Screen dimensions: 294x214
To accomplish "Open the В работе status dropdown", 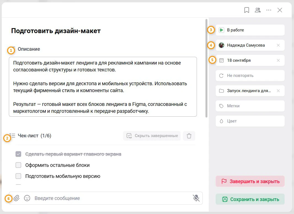I will 250,30.
